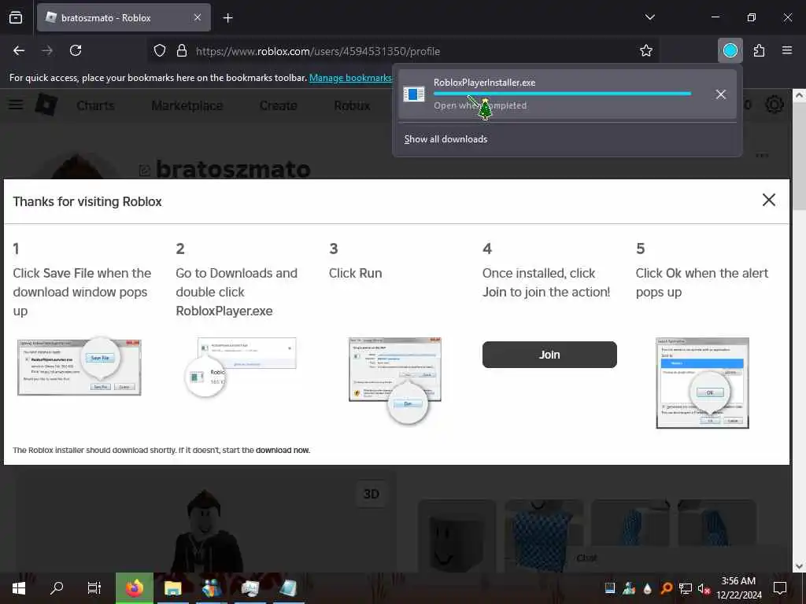The image size is (806, 604).
Task: Open Marketplace in Roblox navigation
Action: coord(187,105)
